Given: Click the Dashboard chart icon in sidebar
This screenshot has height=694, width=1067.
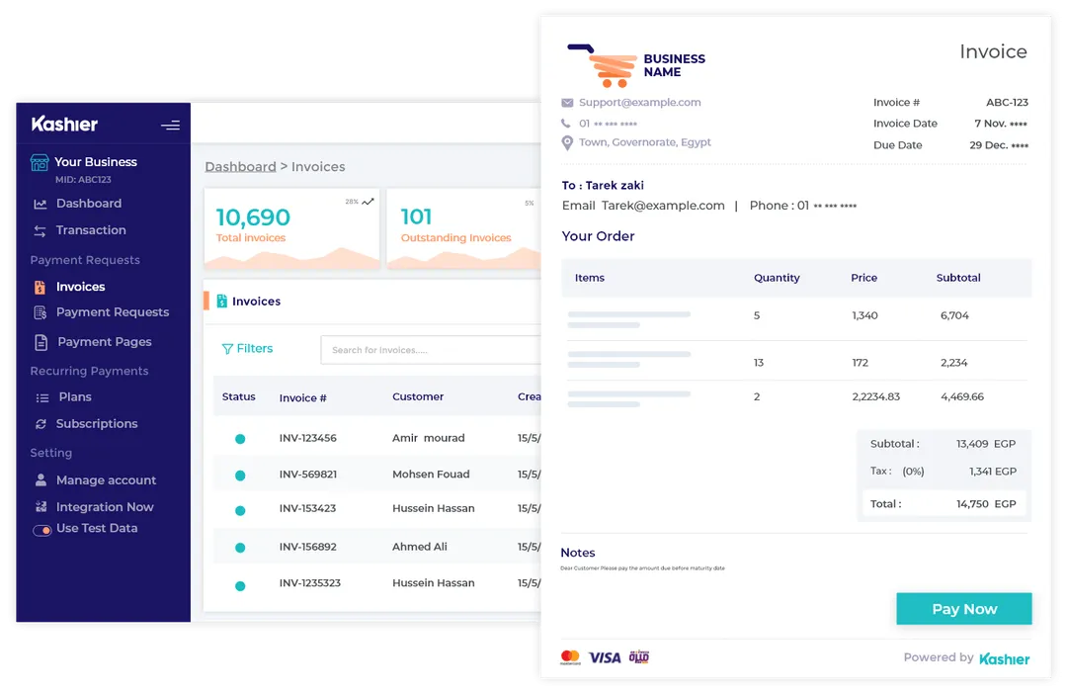Looking at the screenshot, I should click(x=41, y=204).
